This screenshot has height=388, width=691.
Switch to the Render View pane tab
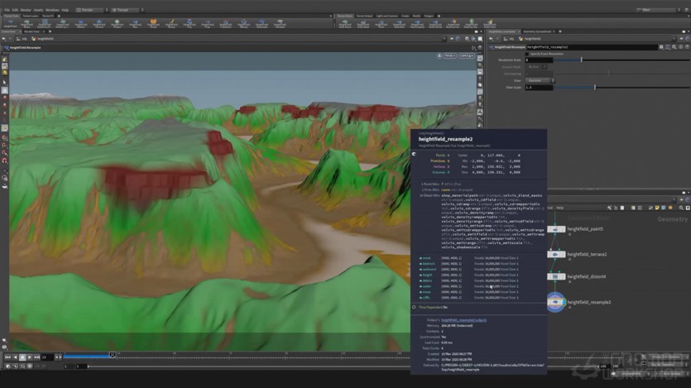point(31,31)
